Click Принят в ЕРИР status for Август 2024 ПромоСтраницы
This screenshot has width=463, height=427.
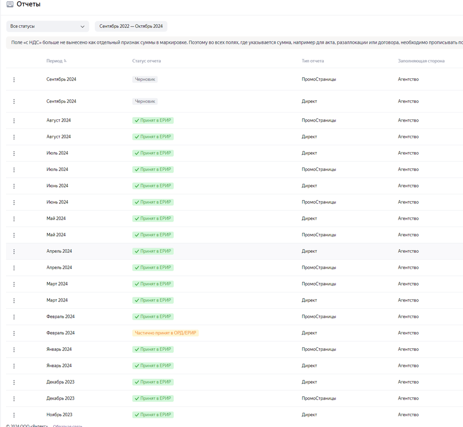[x=153, y=120]
